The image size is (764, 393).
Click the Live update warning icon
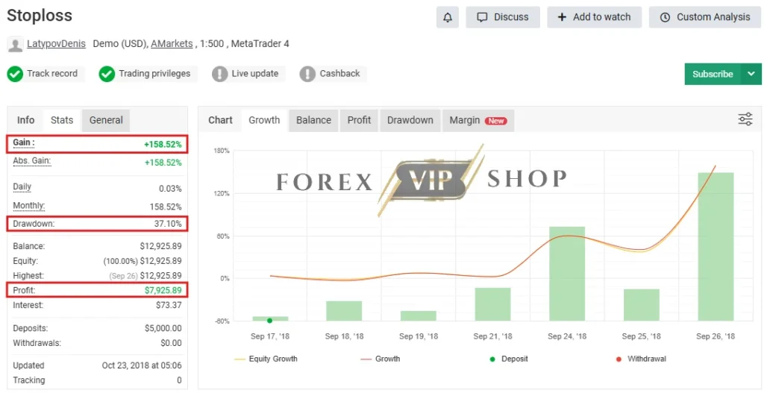pyautogui.click(x=220, y=74)
